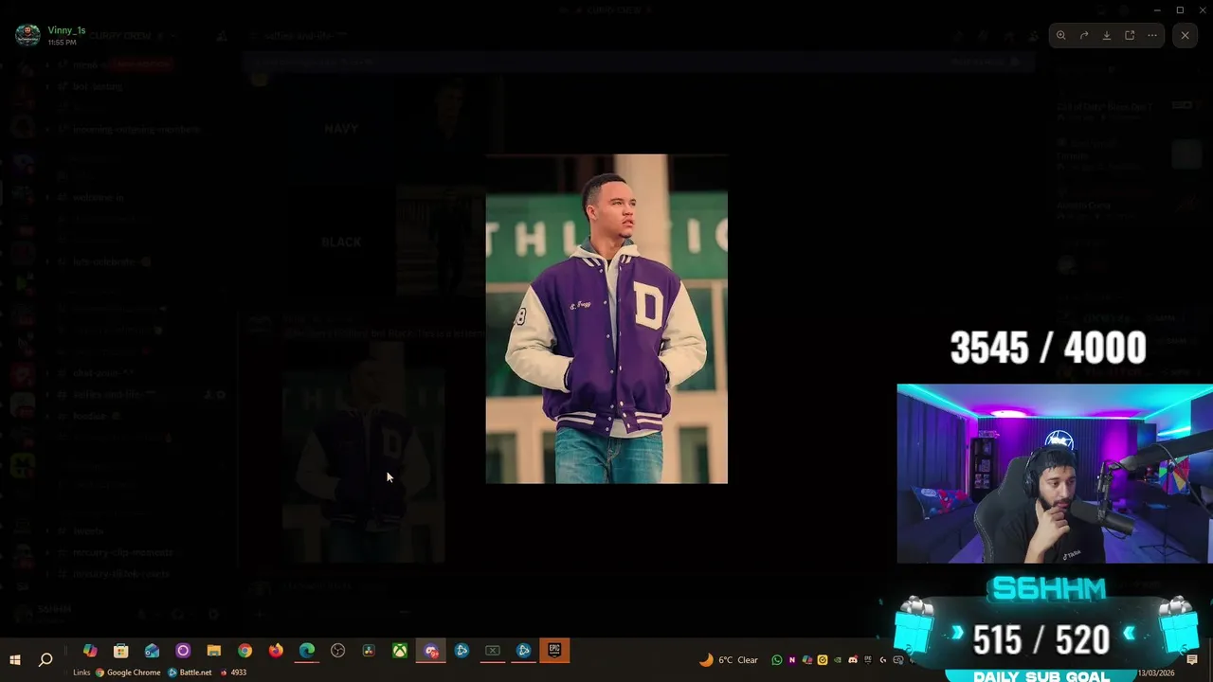Open Epic Games Launcher from the taskbar
1213x682 pixels.
coord(554,651)
